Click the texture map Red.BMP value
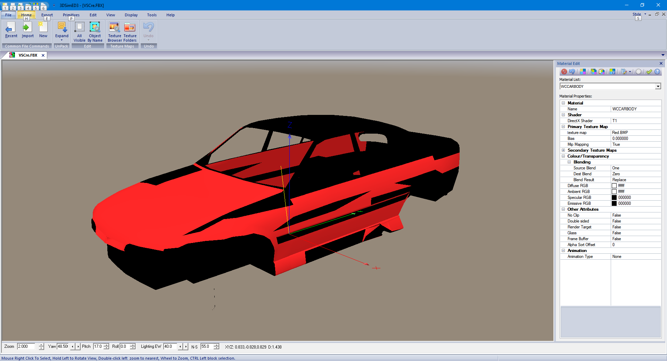The height and width of the screenshot is (361, 667). pos(636,133)
